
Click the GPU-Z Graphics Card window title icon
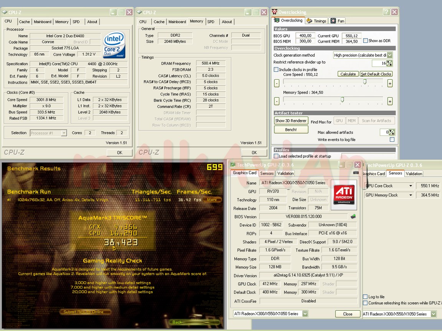[x=233, y=165]
